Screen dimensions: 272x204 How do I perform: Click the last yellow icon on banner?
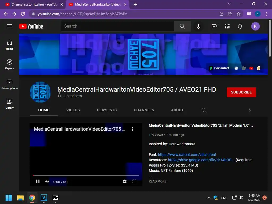coord(259,68)
